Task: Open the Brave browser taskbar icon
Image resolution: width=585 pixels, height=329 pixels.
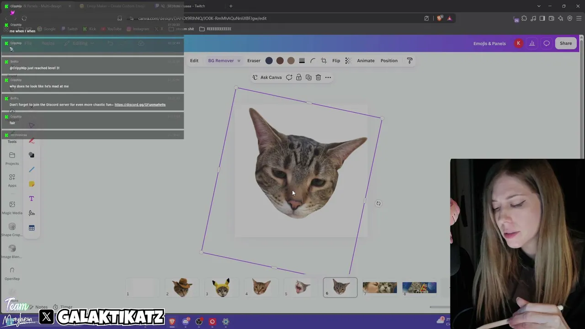Action: pos(172,322)
